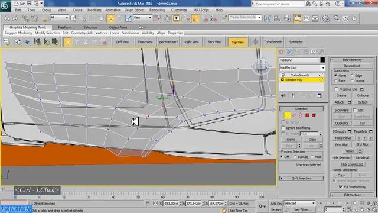Click the QuickSlice button
378x213 pixels.
[342, 123]
